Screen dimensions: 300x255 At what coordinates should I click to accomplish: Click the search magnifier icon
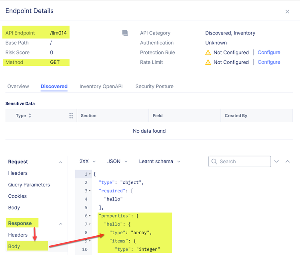coord(214,162)
